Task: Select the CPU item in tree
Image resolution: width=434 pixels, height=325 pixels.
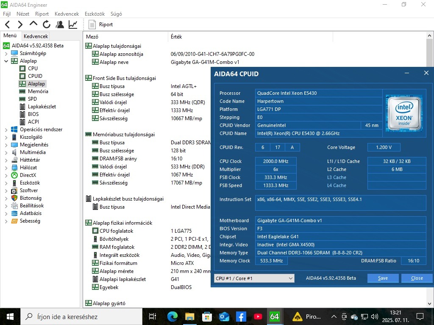Action: 33,68
